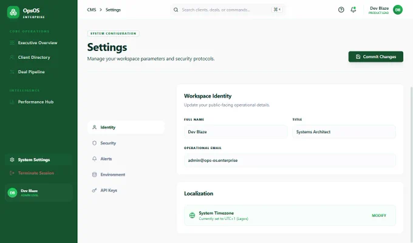
Task: Focus the Operational Email field
Action: pos(290,160)
